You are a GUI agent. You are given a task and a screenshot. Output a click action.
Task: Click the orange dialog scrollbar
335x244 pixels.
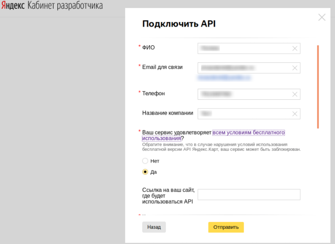pyautogui.click(x=318, y=87)
